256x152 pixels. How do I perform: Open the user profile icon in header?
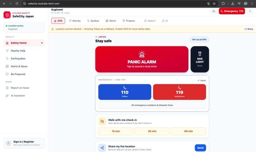tap(250, 11)
